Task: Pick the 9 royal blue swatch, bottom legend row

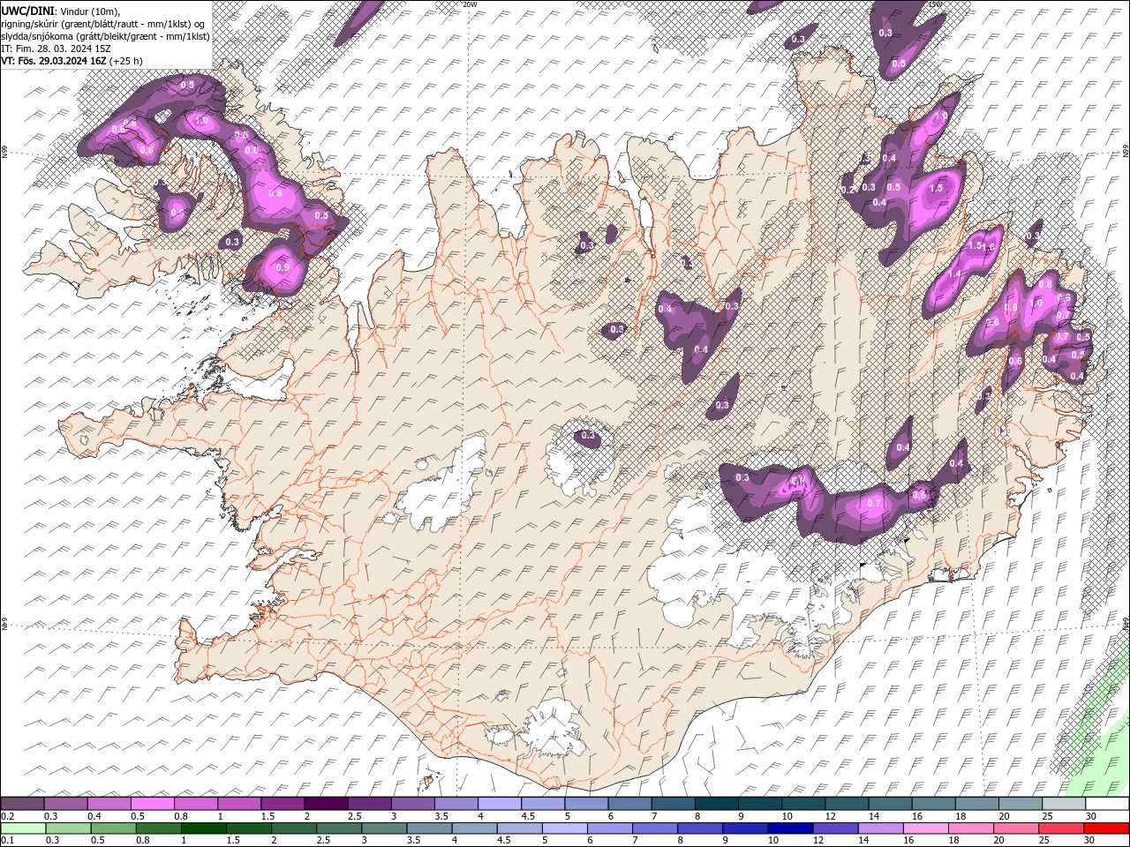Action: 745,828
